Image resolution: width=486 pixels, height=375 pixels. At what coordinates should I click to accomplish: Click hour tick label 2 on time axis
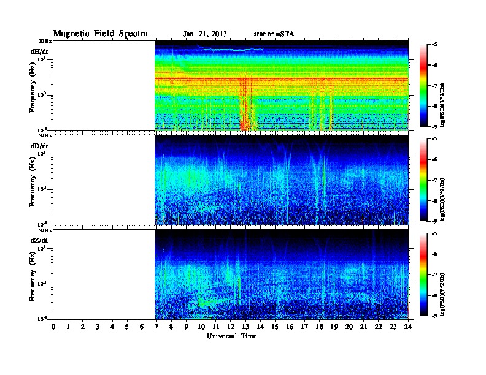click(x=83, y=327)
